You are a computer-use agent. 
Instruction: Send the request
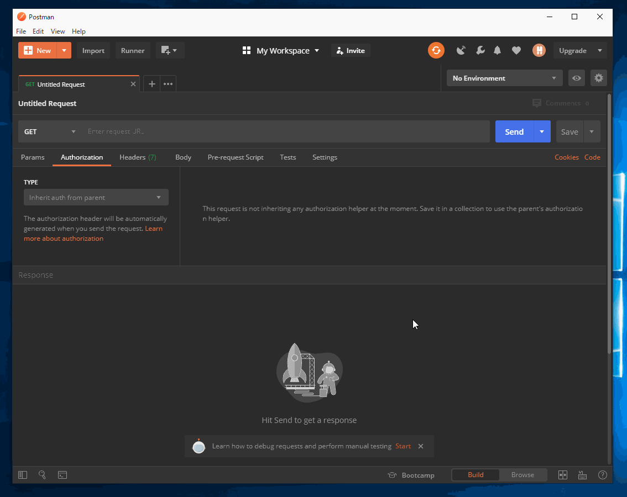tap(514, 131)
